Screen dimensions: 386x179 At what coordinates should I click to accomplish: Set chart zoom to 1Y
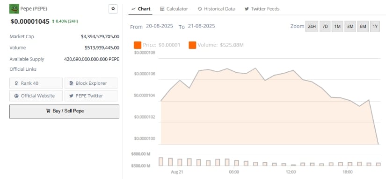coord(375,27)
